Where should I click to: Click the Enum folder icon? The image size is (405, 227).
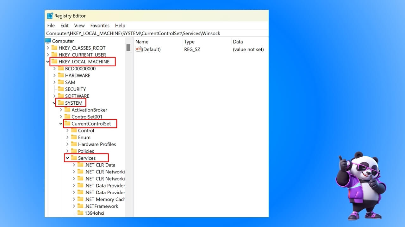tap(74, 137)
